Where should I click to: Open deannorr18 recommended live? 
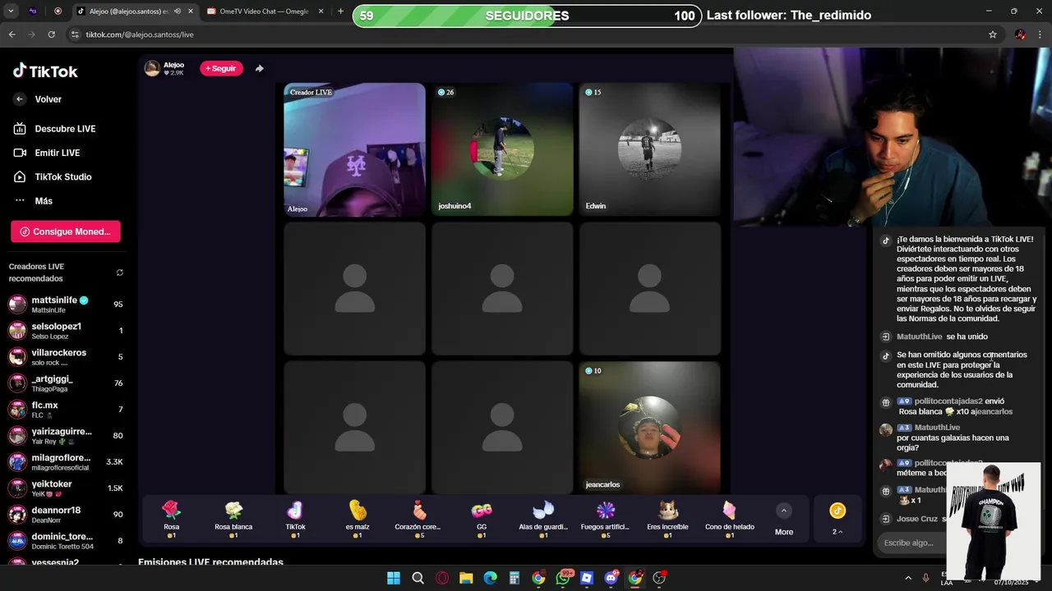[66, 515]
